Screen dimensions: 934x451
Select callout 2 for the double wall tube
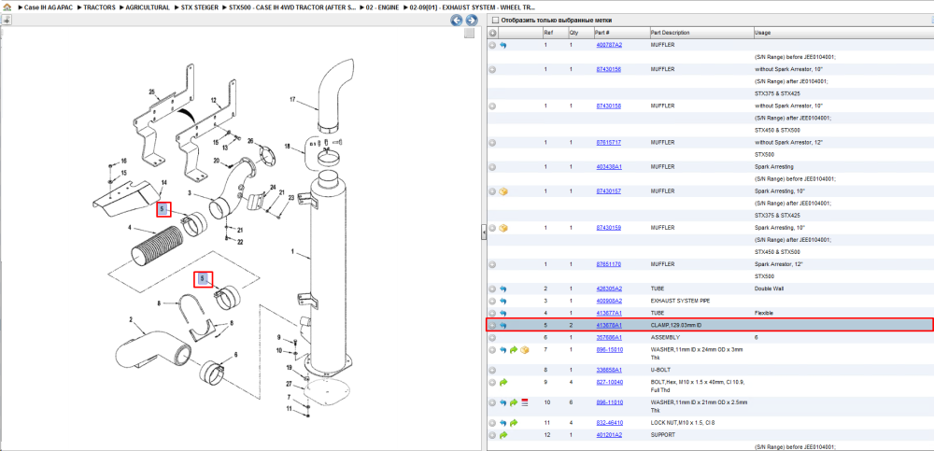(x=131, y=320)
